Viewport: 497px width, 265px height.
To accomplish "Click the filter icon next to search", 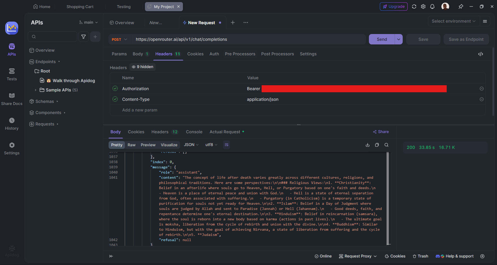I will (x=83, y=37).
